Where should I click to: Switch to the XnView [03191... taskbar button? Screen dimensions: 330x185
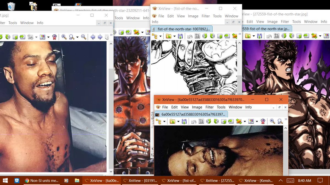[140, 180]
